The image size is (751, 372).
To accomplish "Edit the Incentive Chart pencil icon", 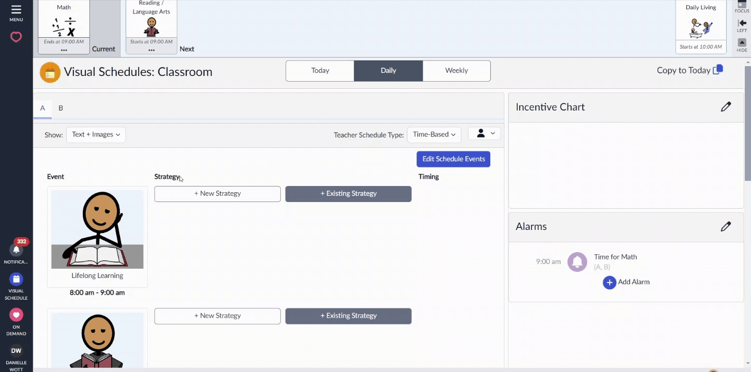I will click(726, 107).
